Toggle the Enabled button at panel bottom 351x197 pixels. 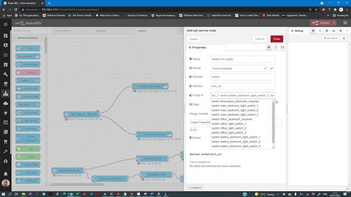tap(195, 188)
